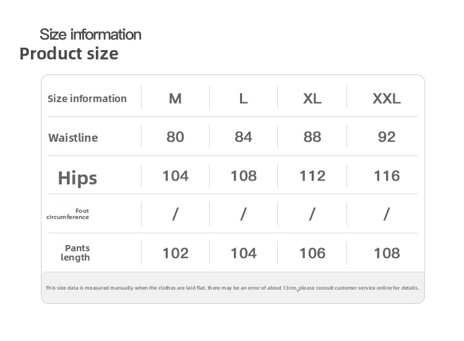This screenshot has height=341, width=464.
Task: Select the L size column header
Action: coord(243,98)
